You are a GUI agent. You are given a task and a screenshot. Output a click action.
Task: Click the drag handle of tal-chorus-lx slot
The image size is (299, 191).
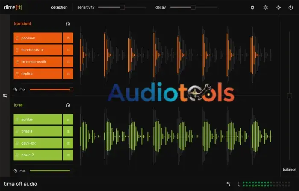click(18, 50)
